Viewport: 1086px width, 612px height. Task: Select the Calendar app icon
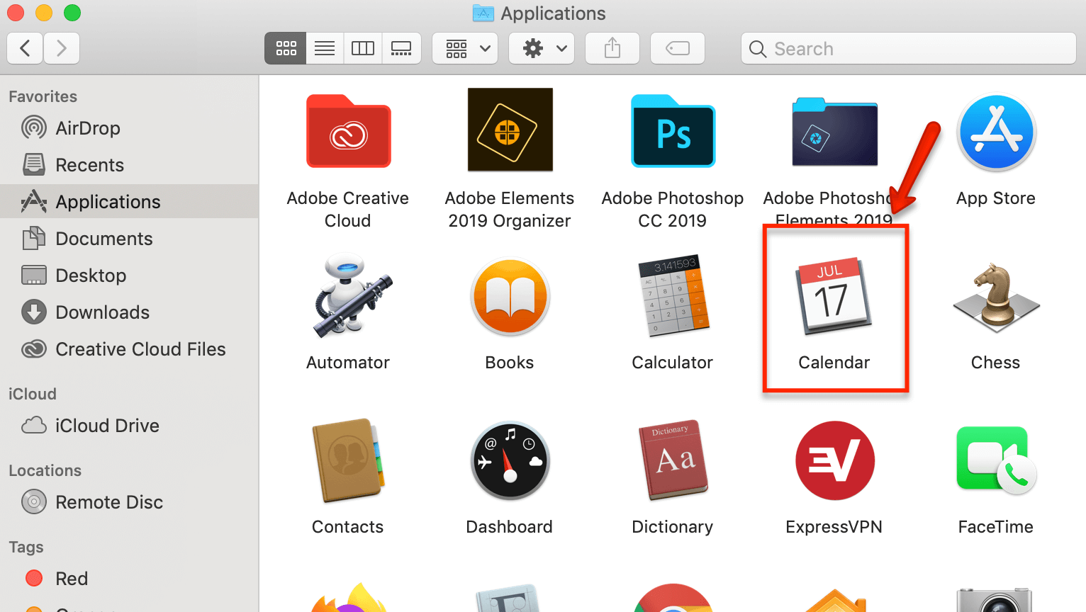click(834, 295)
